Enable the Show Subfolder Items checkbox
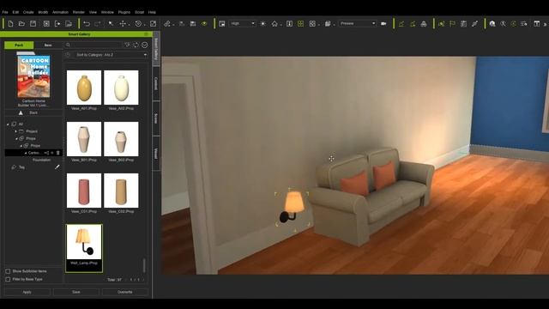The width and height of the screenshot is (549, 309). tap(8, 271)
